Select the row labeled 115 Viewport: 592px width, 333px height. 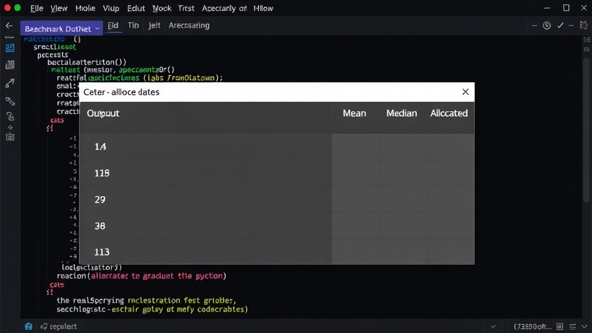pyautogui.click(x=277, y=173)
